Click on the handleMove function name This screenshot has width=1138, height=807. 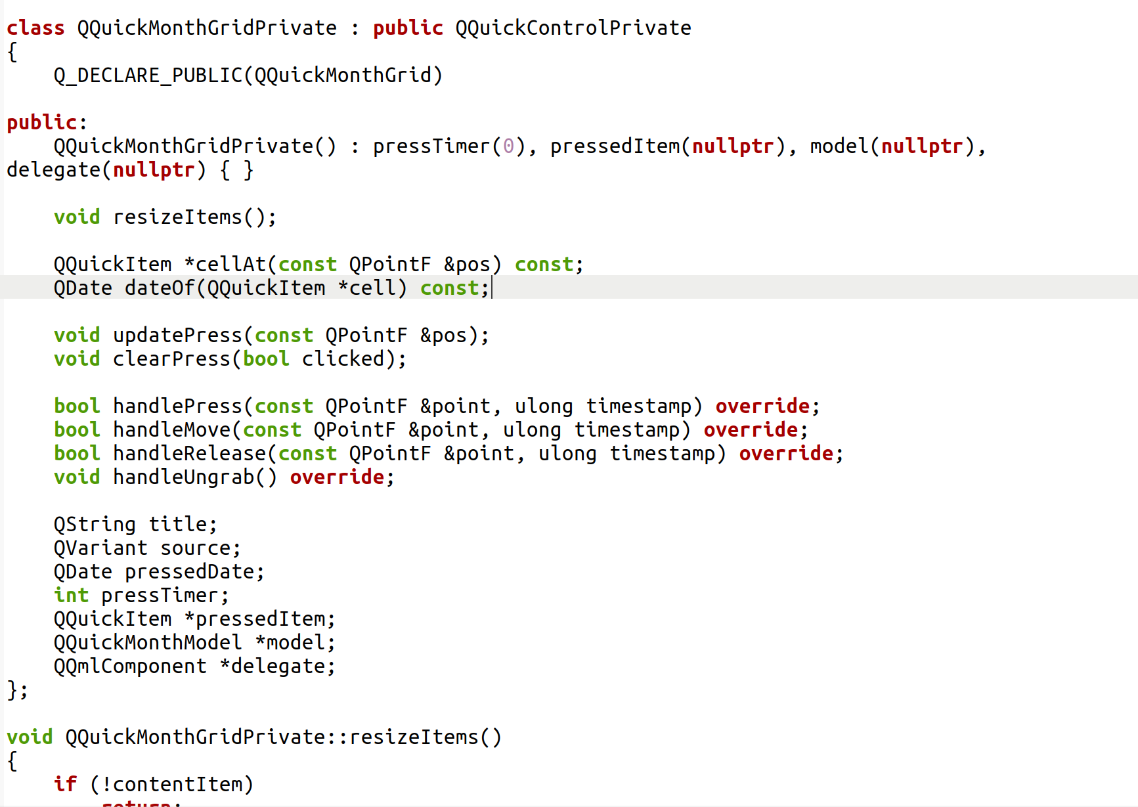click(172, 429)
